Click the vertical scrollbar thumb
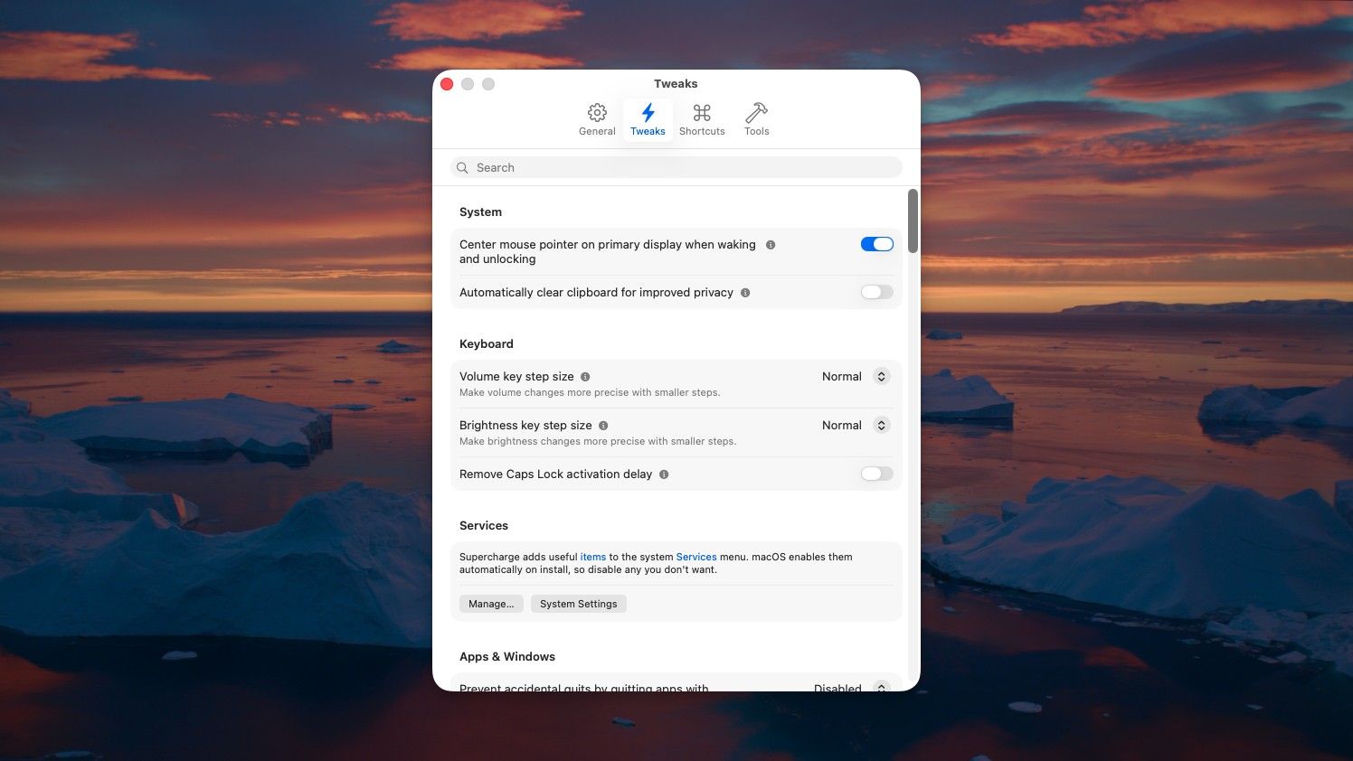Viewport: 1353px width, 761px height. [913, 221]
